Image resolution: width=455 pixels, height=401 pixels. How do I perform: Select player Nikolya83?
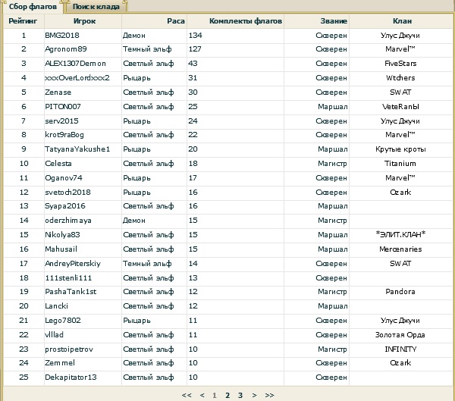[x=62, y=235]
